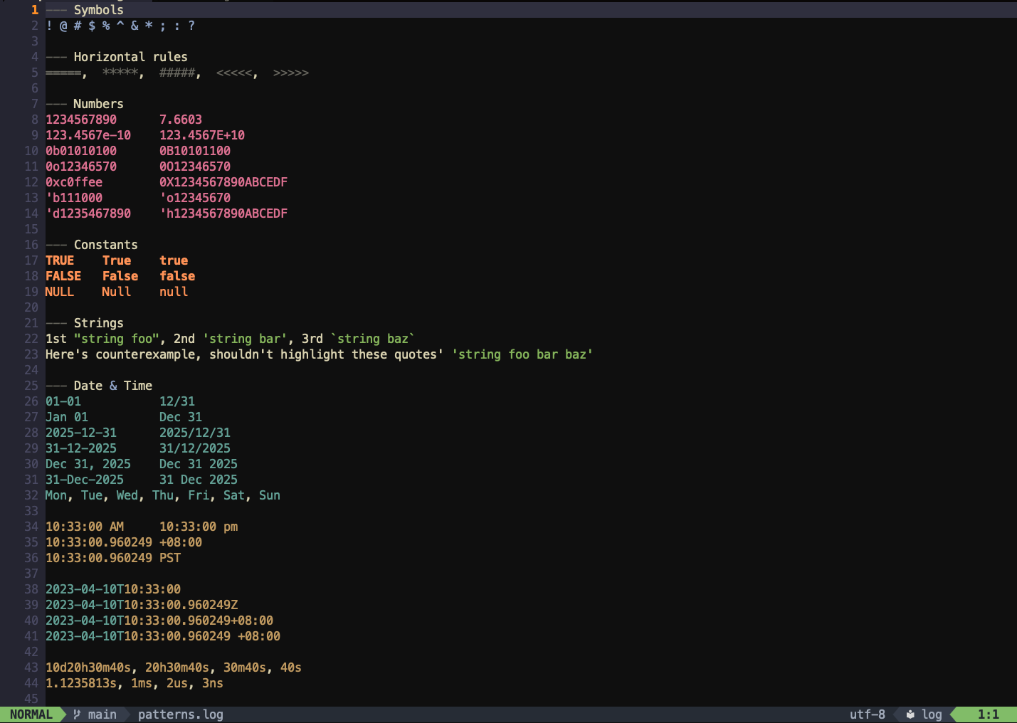Viewport: 1017px width, 723px height.
Task: Click the main branch name in statusline
Action: coord(102,714)
